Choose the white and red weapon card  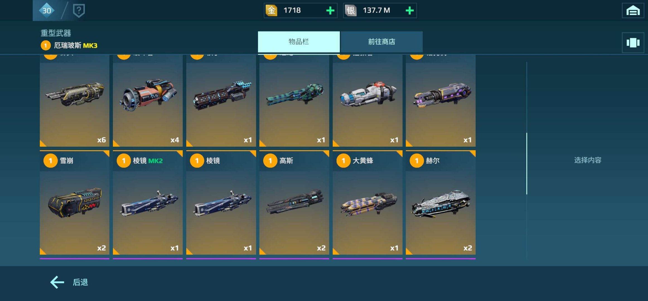pyautogui.click(x=367, y=100)
